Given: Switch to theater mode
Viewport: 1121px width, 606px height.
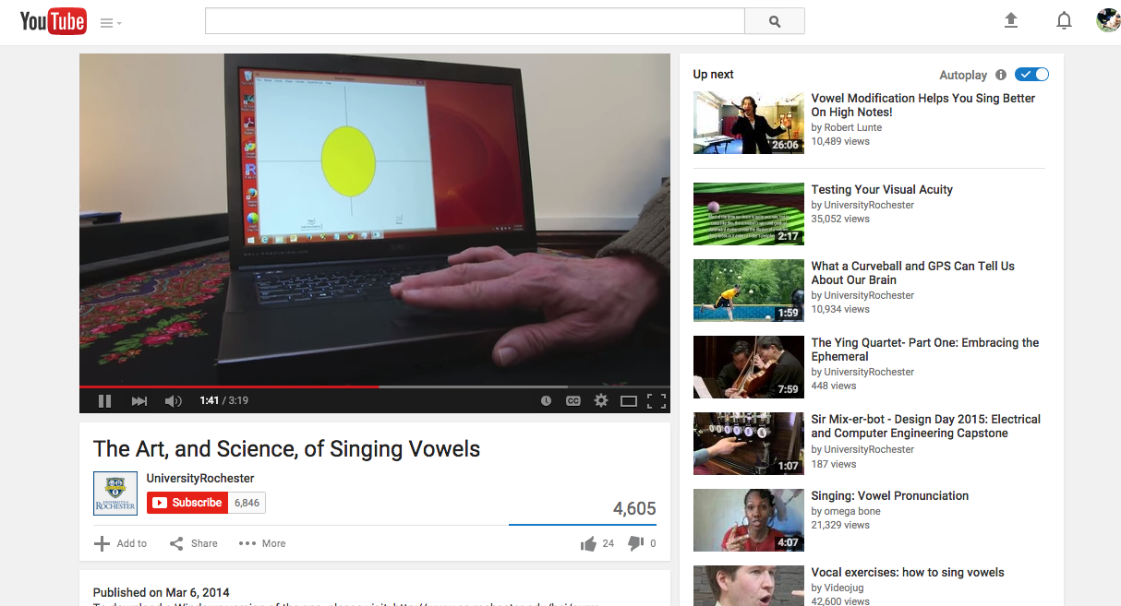Looking at the screenshot, I should (x=629, y=401).
